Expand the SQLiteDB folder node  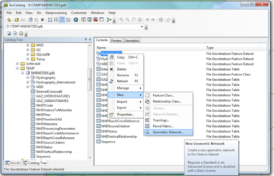point(28,55)
